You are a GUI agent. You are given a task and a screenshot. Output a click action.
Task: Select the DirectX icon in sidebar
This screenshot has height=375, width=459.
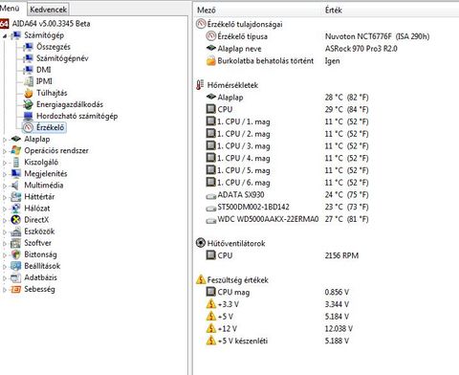[15, 220]
